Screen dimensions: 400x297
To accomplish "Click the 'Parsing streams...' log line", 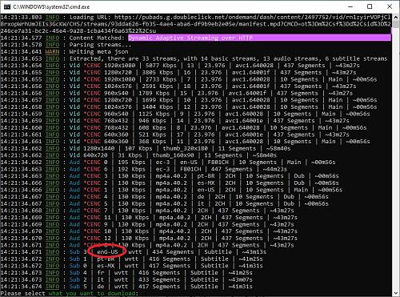I will (x=66, y=45).
